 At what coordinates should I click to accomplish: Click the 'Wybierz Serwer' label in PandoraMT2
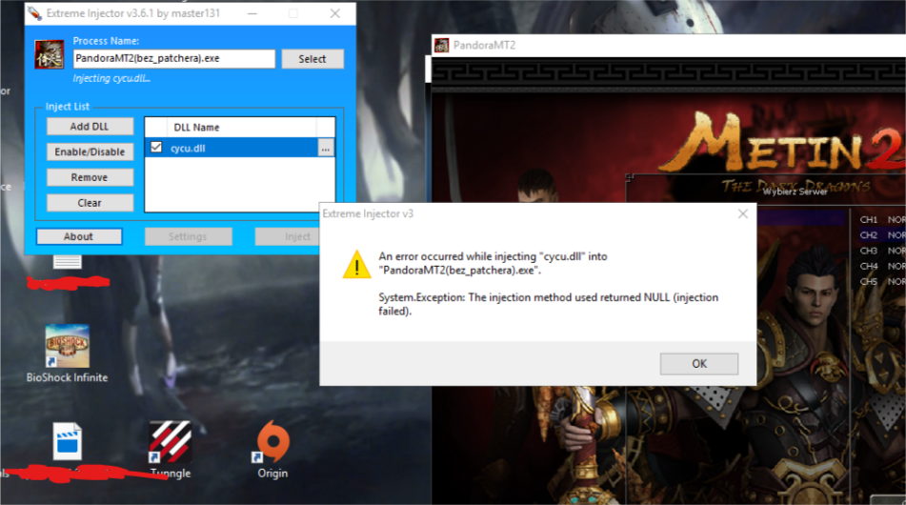[x=795, y=192]
